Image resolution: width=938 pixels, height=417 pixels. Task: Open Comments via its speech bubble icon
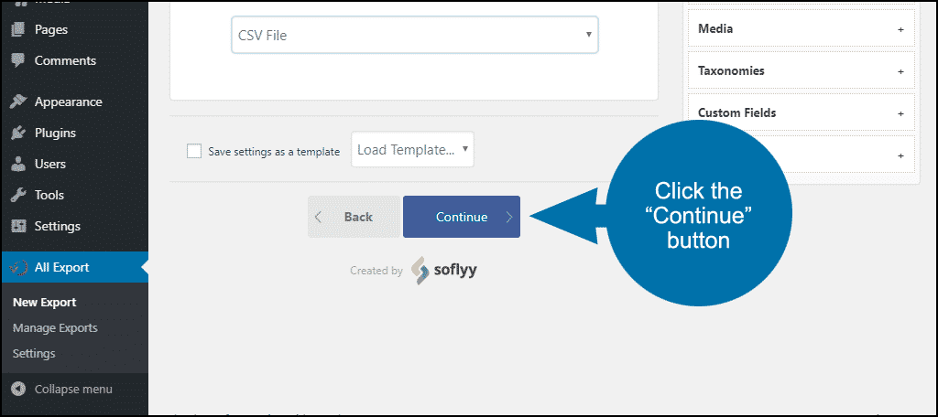coord(18,60)
